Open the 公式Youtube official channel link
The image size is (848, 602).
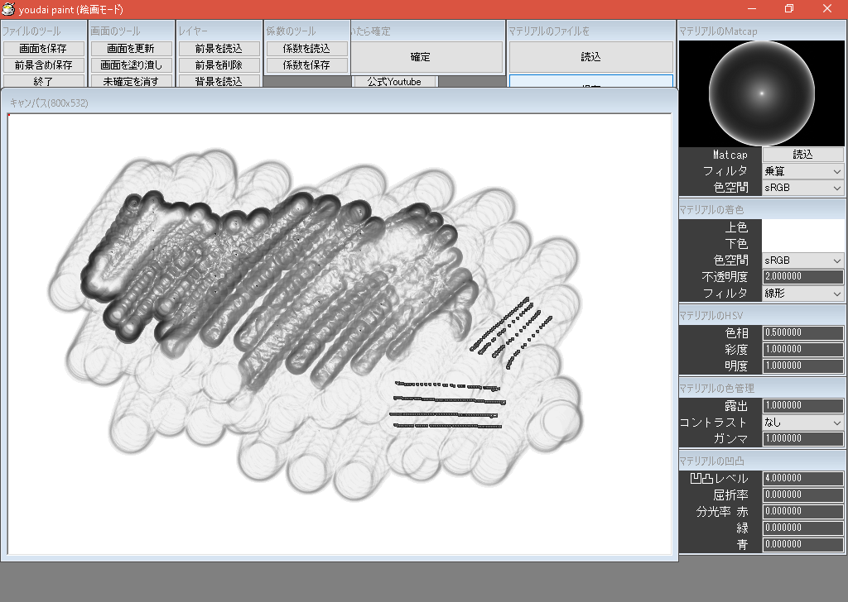tap(394, 81)
